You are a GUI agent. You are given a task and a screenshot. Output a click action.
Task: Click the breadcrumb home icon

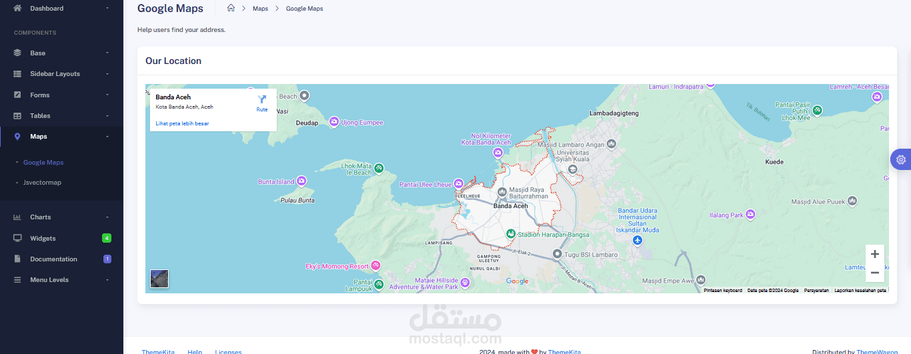point(231,8)
